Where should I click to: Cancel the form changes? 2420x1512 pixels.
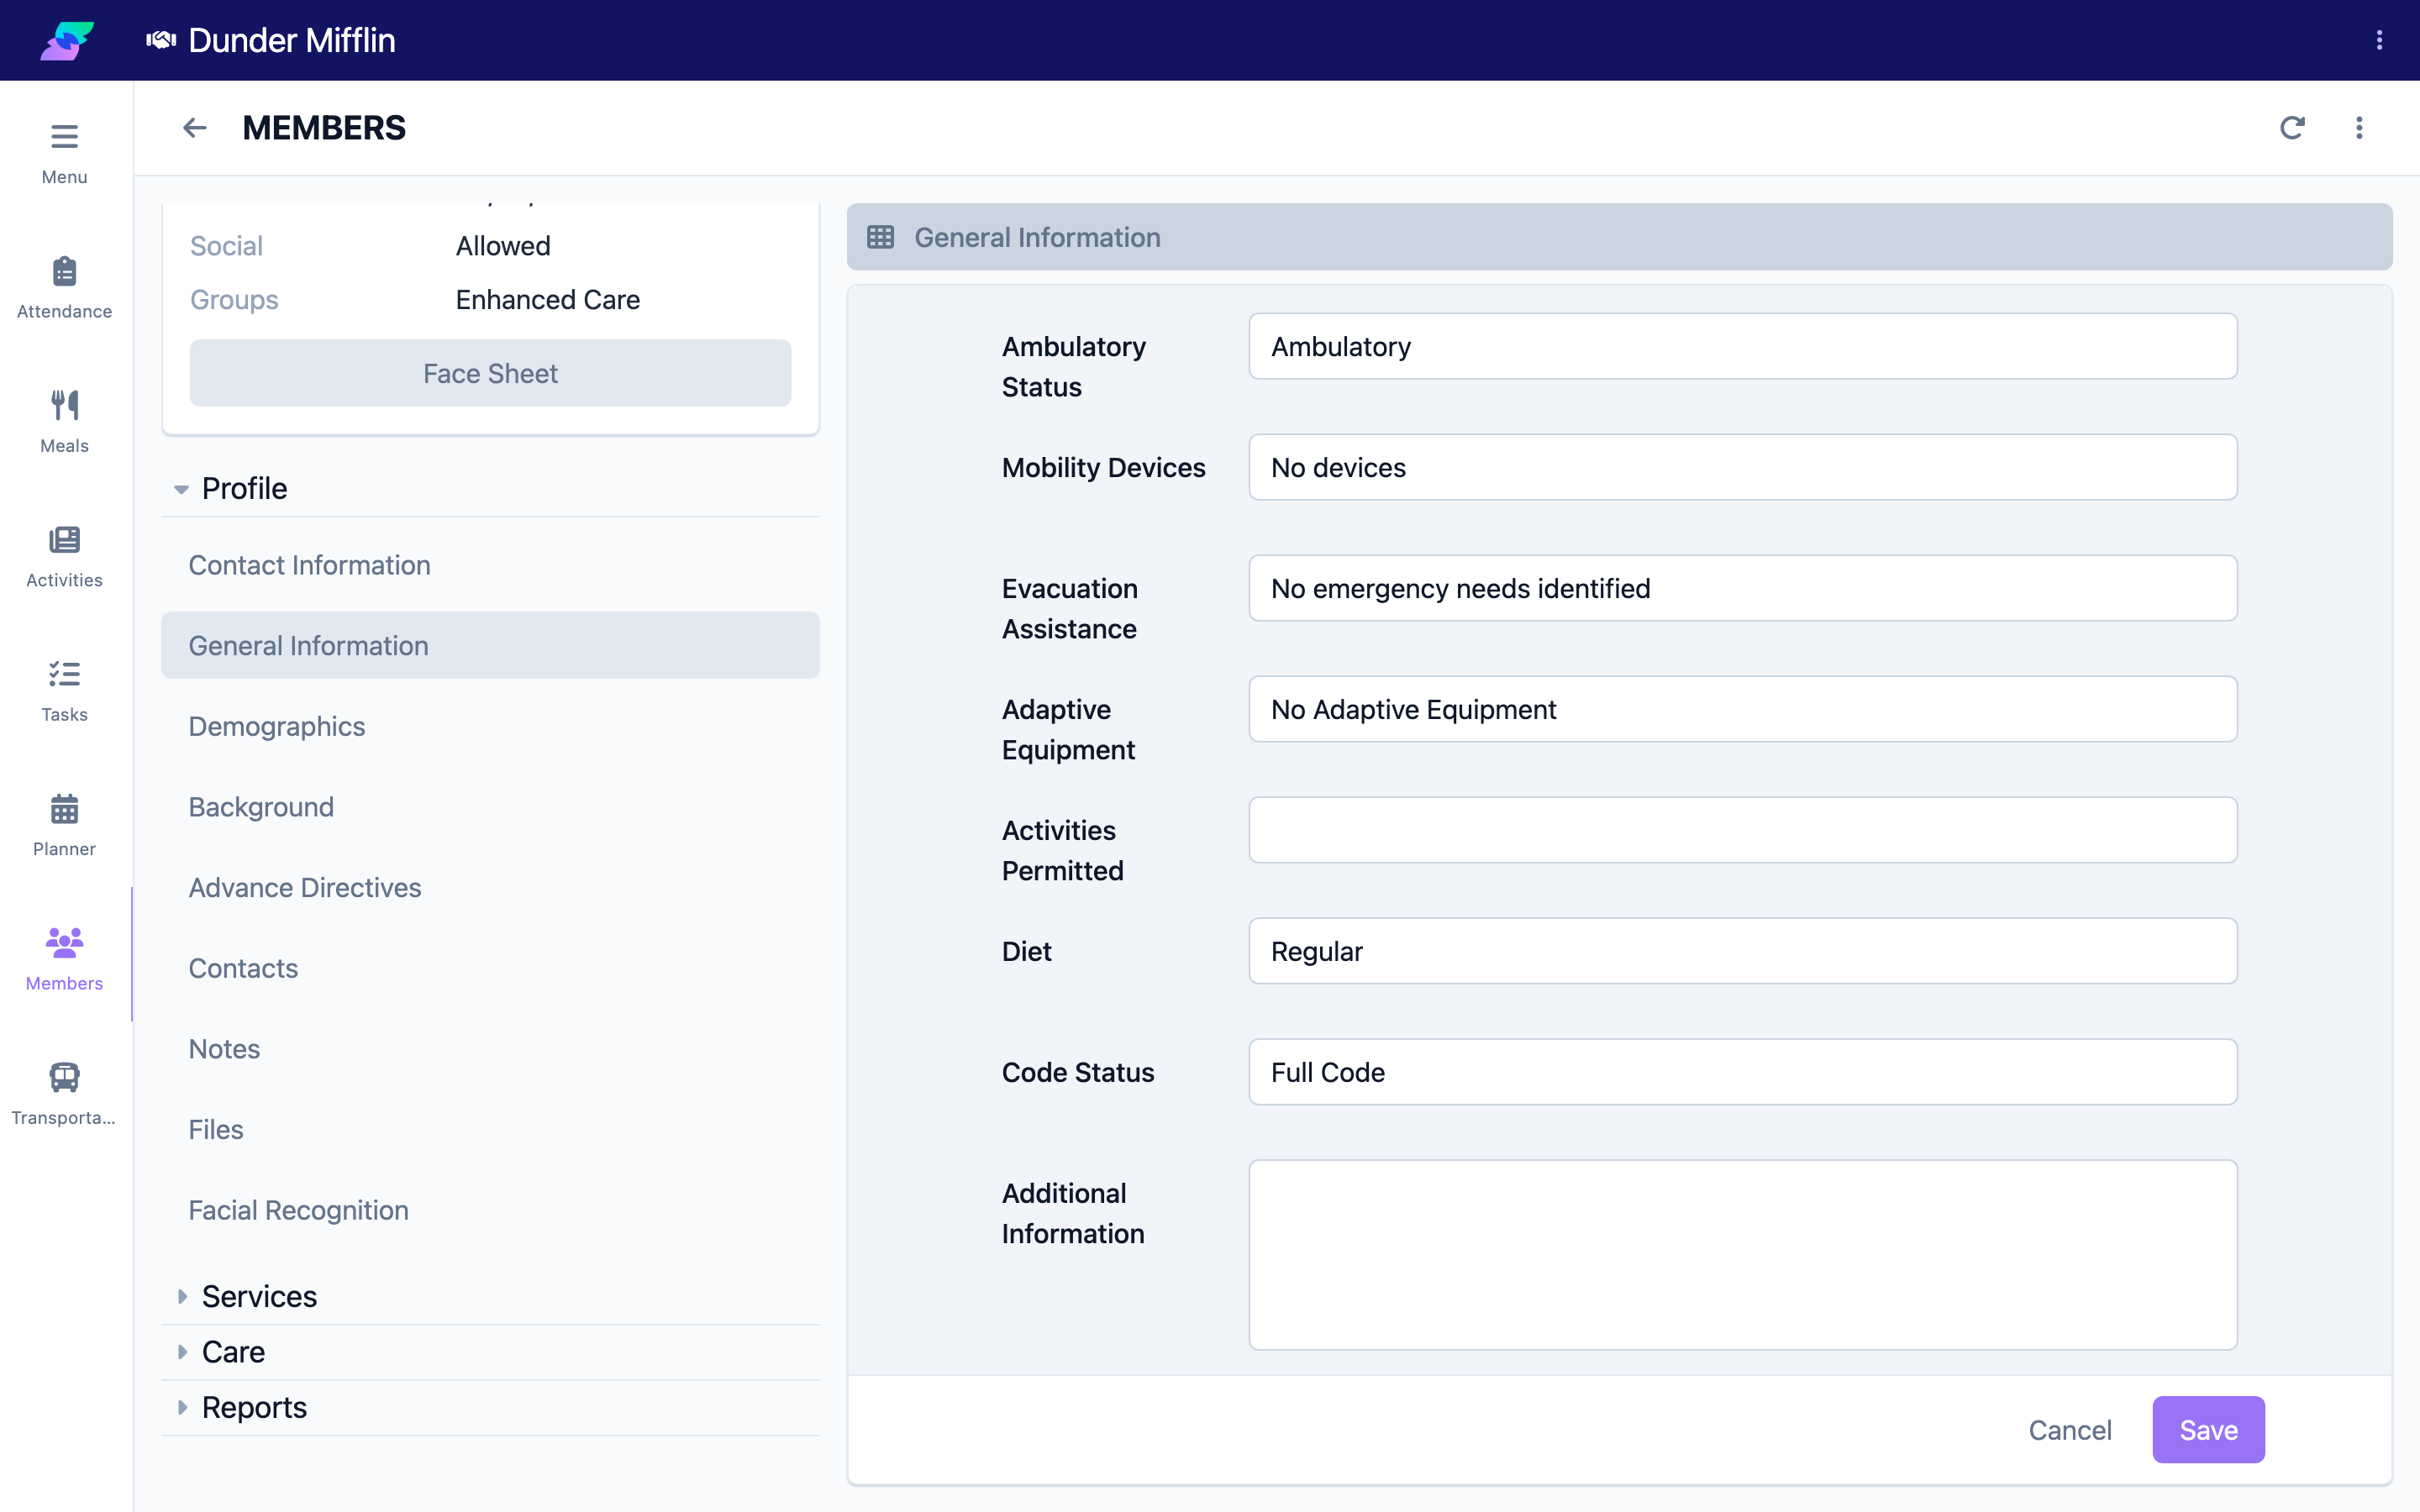2070,1430
